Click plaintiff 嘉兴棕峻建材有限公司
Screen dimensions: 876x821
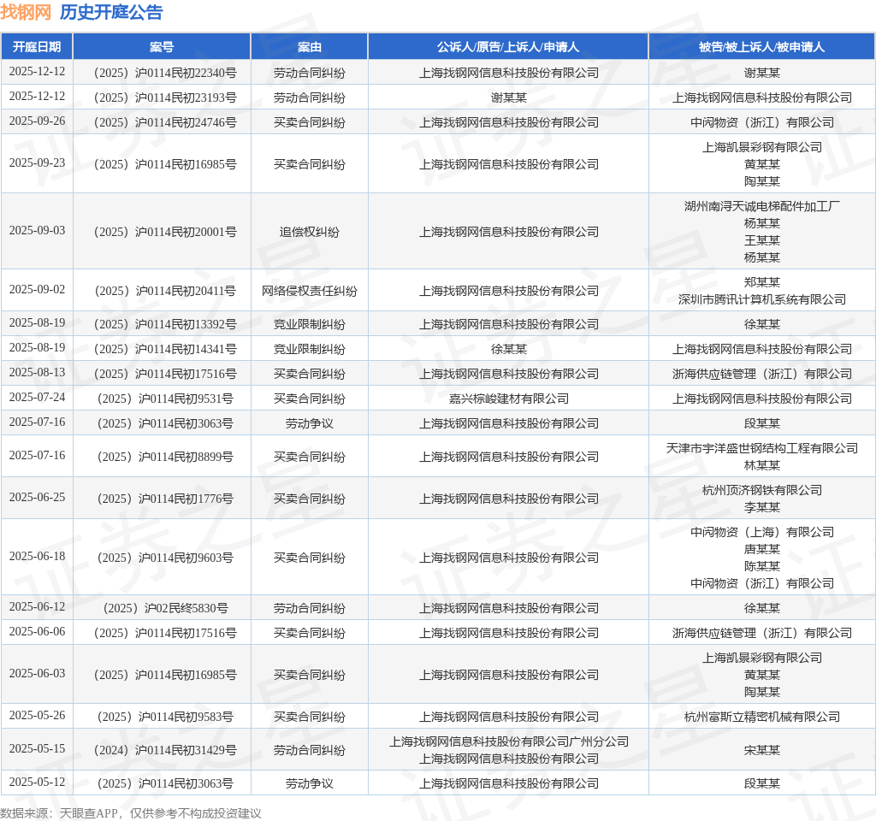click(x=508, y=399)
